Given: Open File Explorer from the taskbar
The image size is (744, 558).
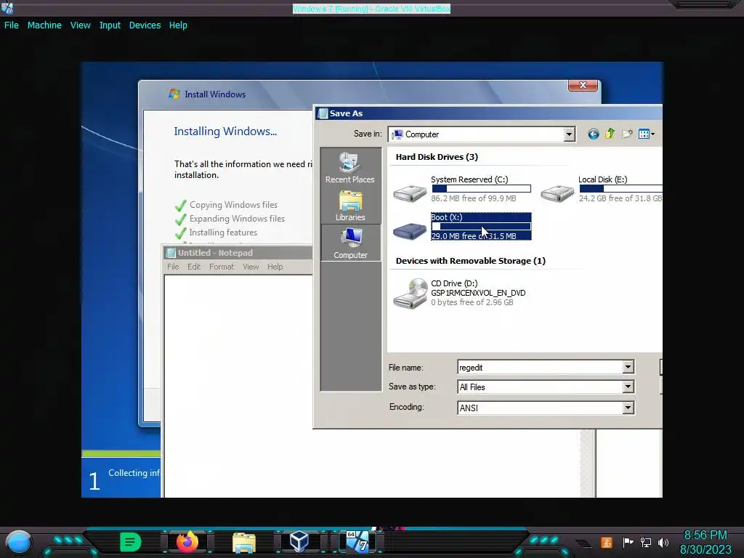Looking at the screenshot, I should click(x=244, y=542).
